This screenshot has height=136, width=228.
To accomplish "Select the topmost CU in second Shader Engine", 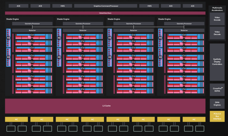I will click(83, 35).
